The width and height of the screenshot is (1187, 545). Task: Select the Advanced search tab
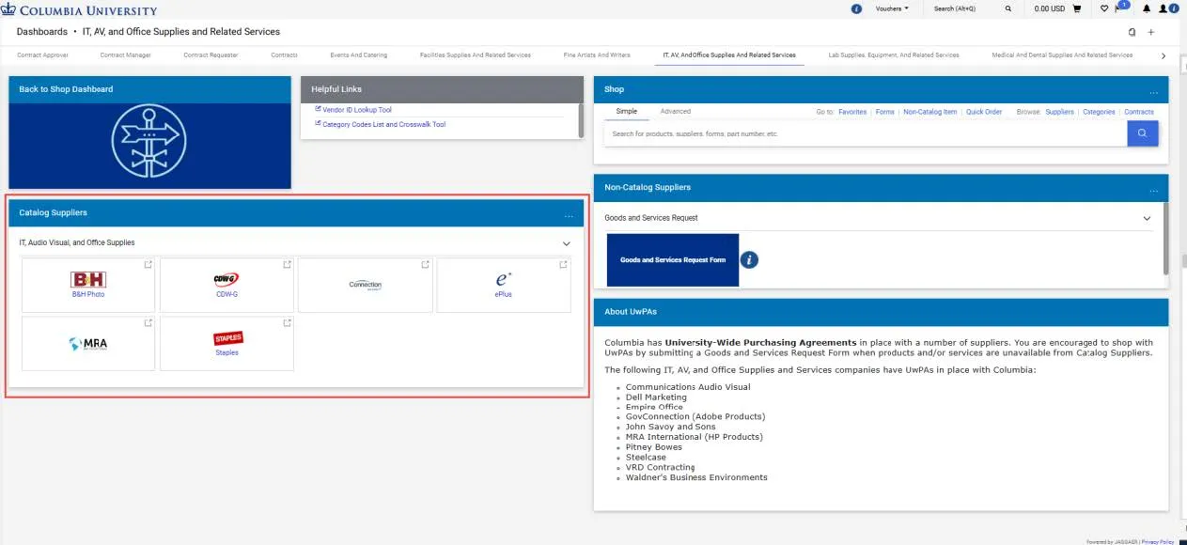pos(675,111)
